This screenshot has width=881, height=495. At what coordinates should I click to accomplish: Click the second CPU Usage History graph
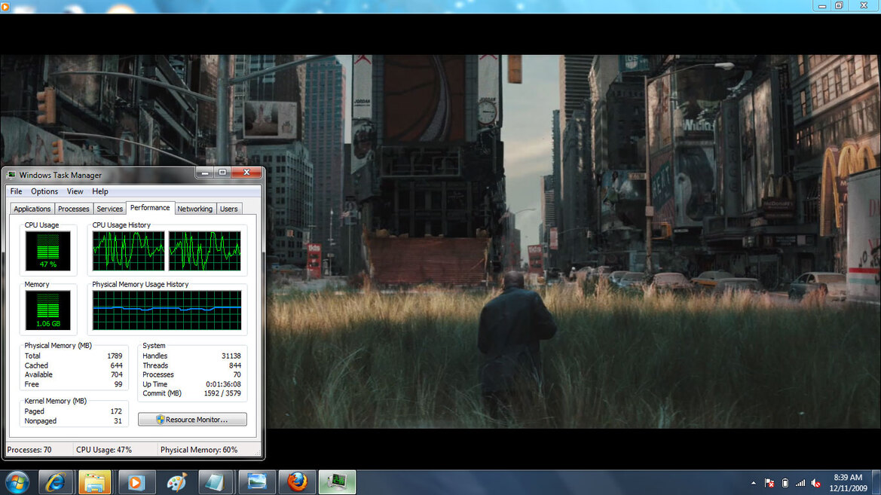tap(204, 251)
